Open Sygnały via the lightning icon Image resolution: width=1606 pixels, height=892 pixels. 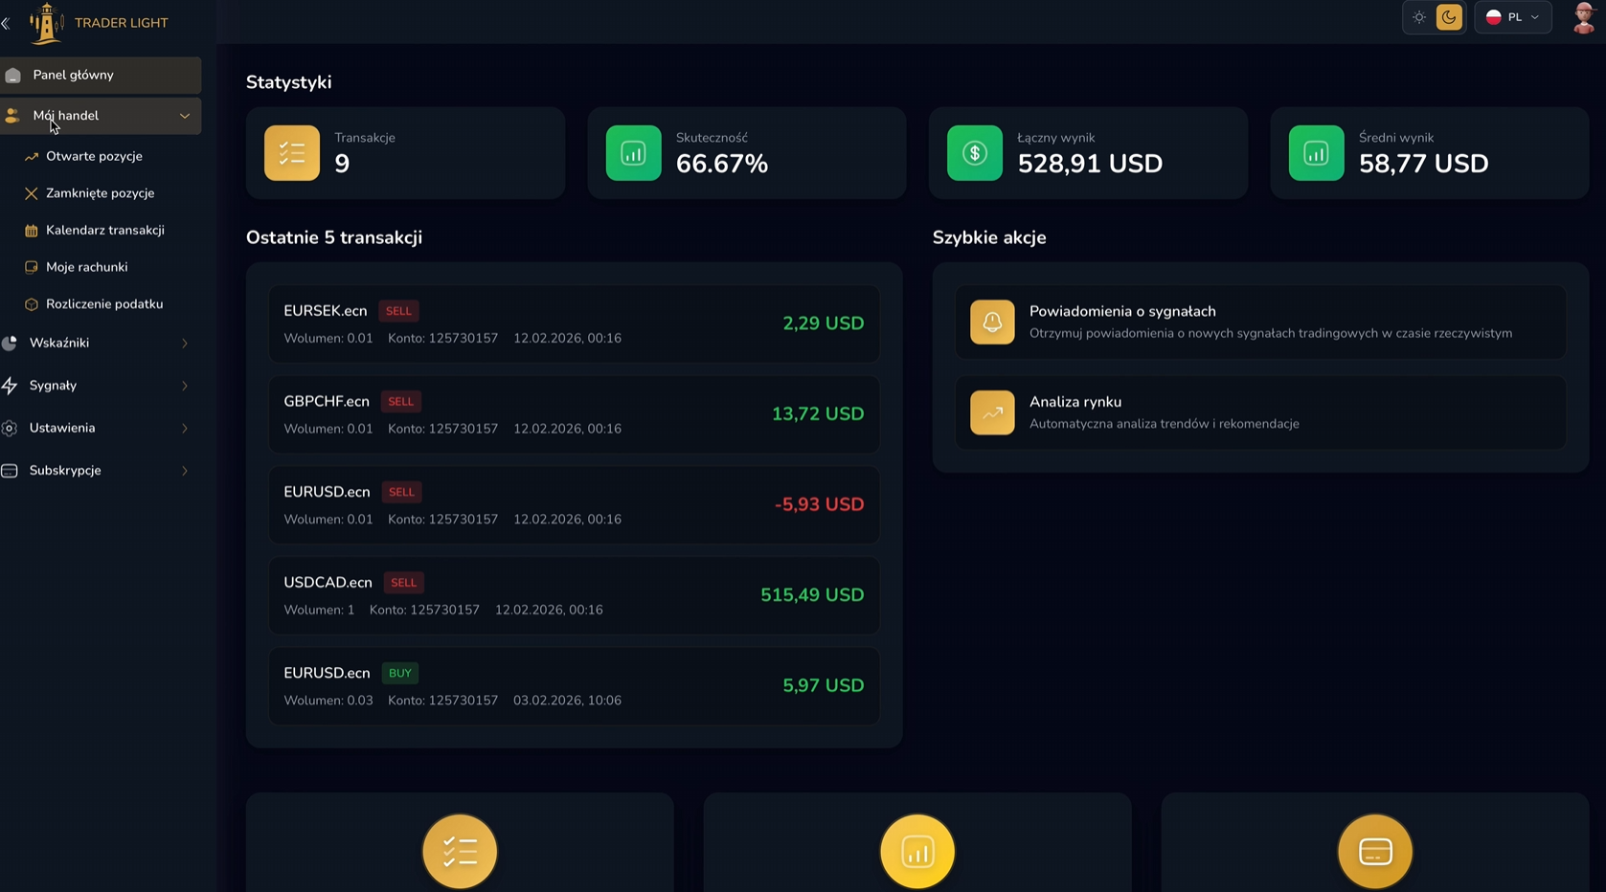[11, 385]
